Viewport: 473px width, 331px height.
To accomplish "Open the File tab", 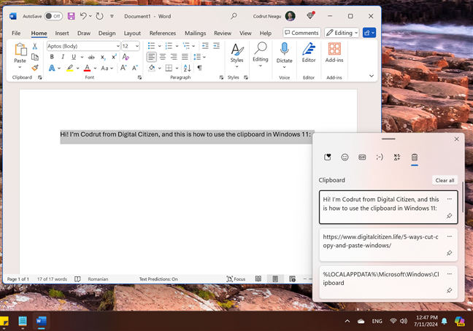I will [x=16, y=33].
